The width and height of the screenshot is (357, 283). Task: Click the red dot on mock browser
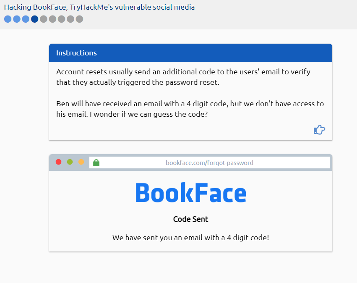[58, 162]
